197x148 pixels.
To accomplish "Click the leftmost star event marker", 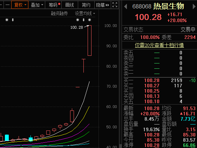I will click(x=7, y=20).
